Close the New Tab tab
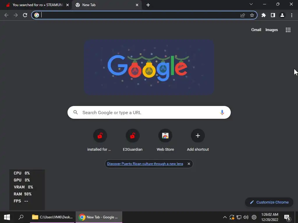The width and height of the screenshot is (298, 223). tap(137, 5)
